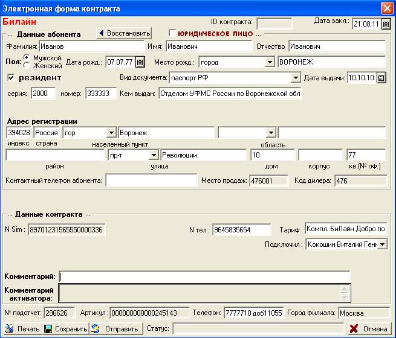This screenshot has width=396, height=338.
Task: Click the Печать printer button
Action: (22, 329)
